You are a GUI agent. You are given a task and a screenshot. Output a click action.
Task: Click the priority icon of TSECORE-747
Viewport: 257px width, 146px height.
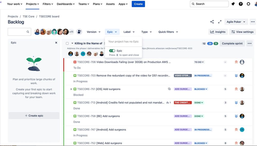pyautogui.click(x=236, y=130)
